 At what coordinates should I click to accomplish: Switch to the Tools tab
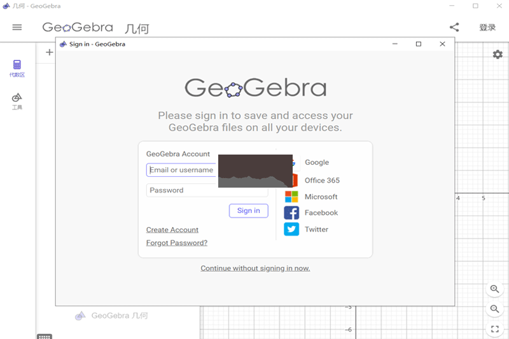tap(17, 100)
